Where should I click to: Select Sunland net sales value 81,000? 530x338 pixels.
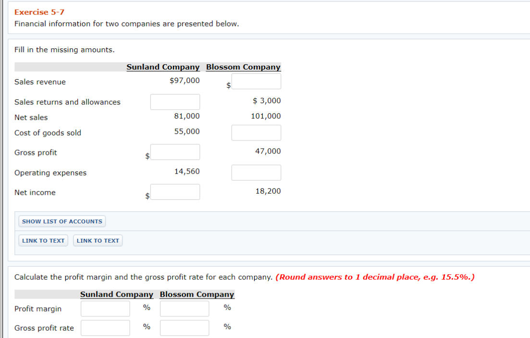(187, 116)
